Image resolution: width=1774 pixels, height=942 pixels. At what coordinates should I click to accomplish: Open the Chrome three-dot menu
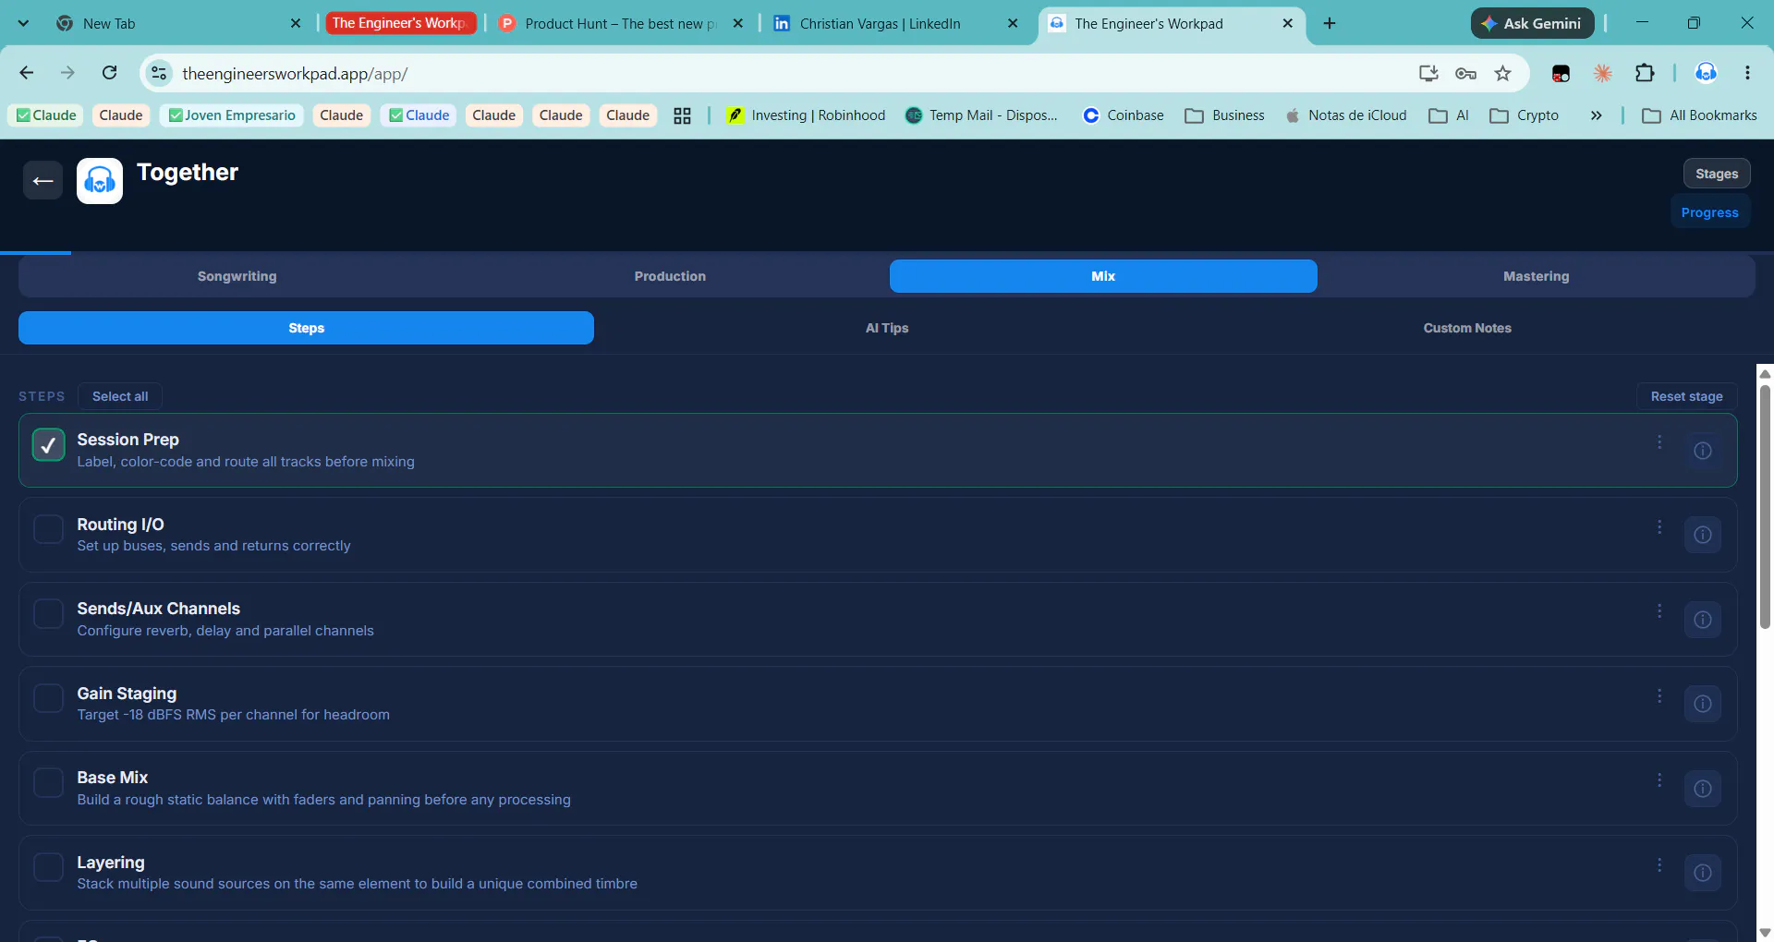[x=1747, y=73]
